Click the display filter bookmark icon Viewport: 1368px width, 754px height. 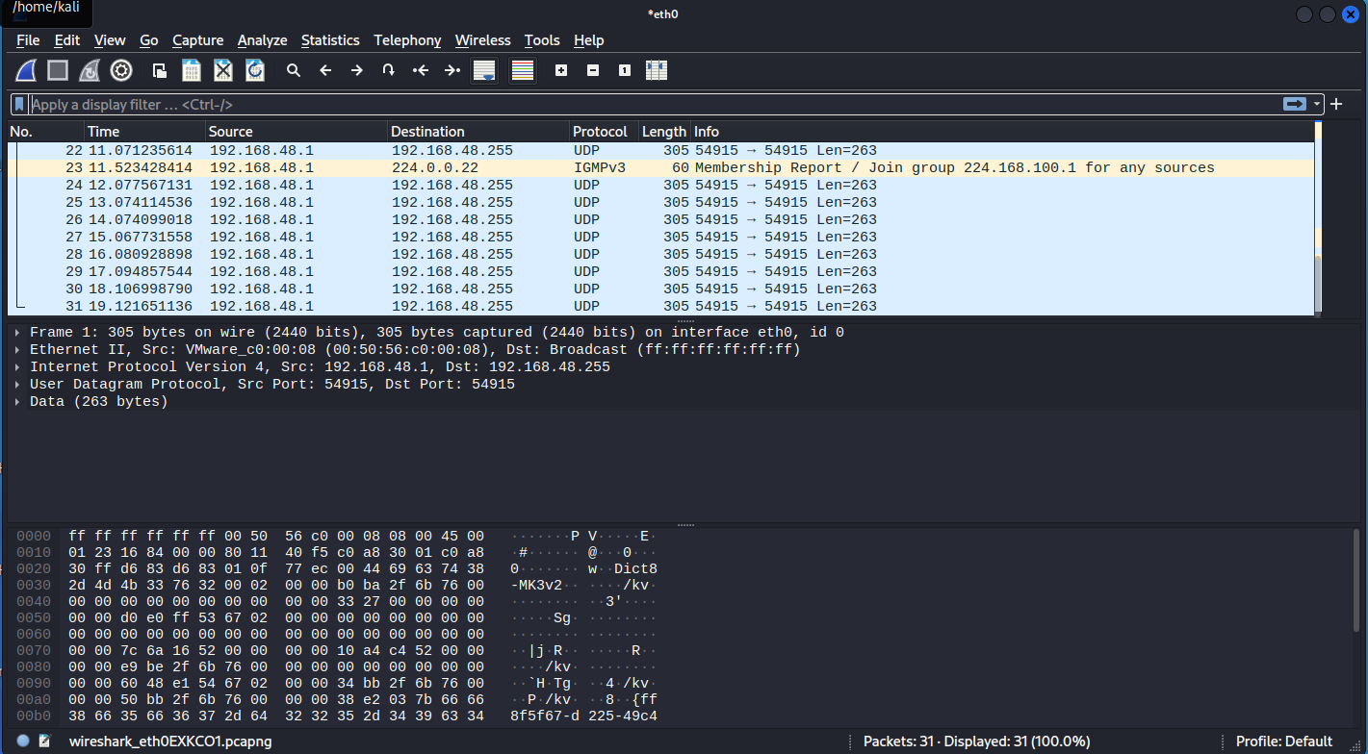19,104
